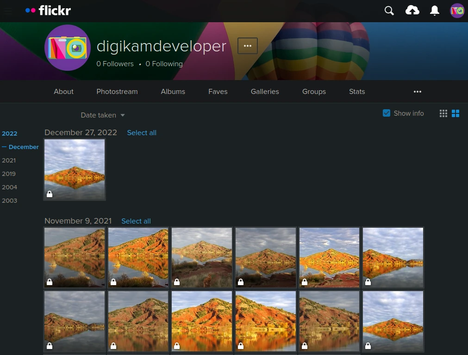Jump to year 2003 in timeline
The height and width of the screenshot is (355, 468).
(9, 201)
